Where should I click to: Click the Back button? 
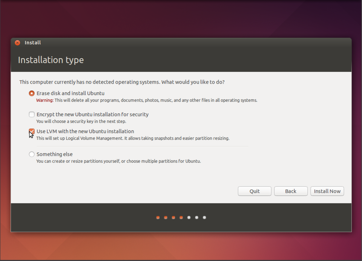point(291,191)
